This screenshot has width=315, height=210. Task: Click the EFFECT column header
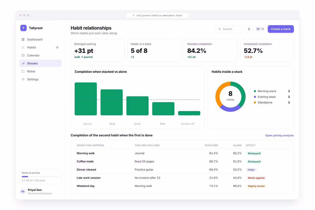[x=251, y=145]
